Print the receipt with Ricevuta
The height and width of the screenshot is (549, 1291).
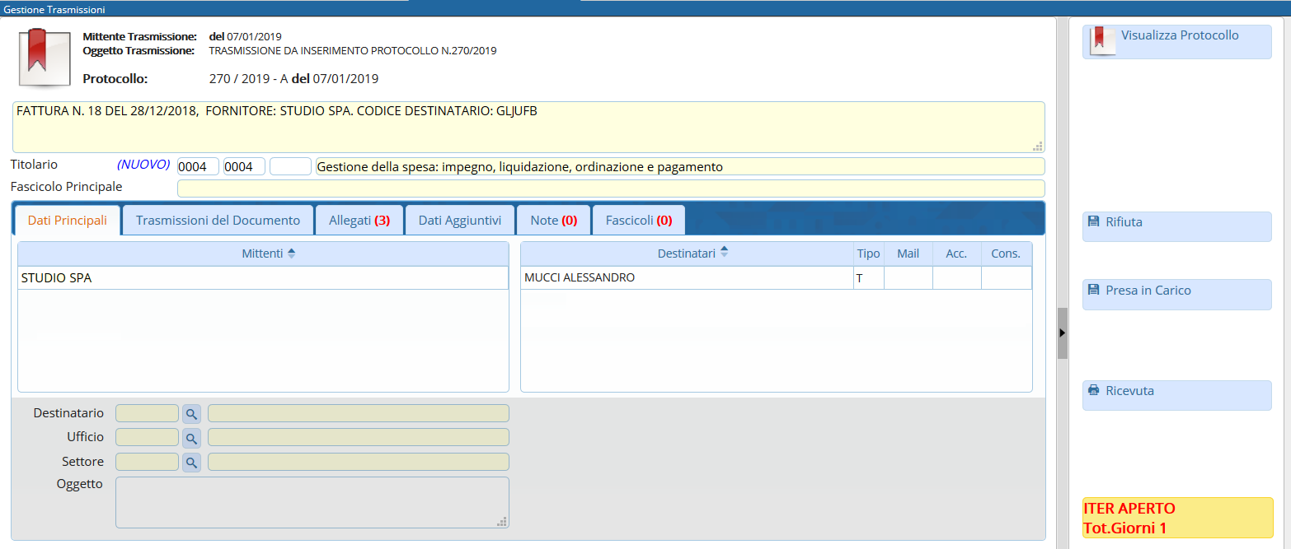(1176, 394)
